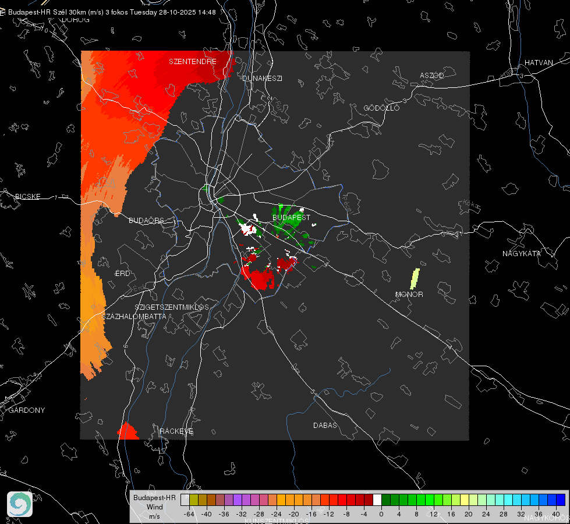The image size is (570, 524).
Task: Click the m/s unit label in legend
Action: point(154,516)
